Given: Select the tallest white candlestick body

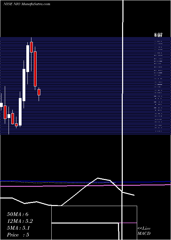Looking at the screenshot, I should click(x=24, y=85).
